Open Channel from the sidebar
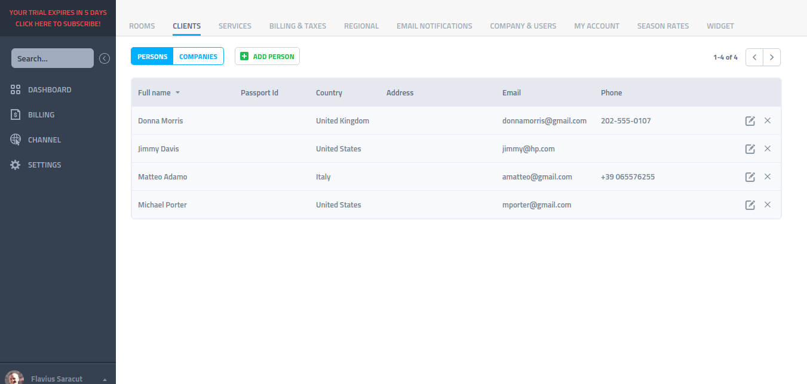 (x=36, y=140)
